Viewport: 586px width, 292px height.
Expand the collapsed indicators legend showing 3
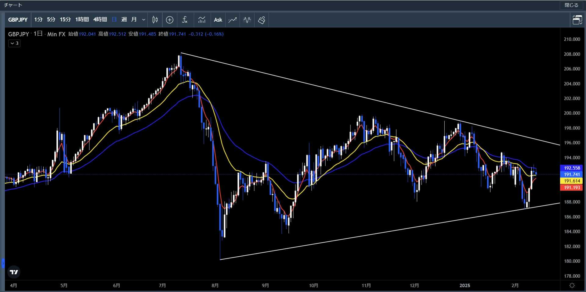point(14,43)
